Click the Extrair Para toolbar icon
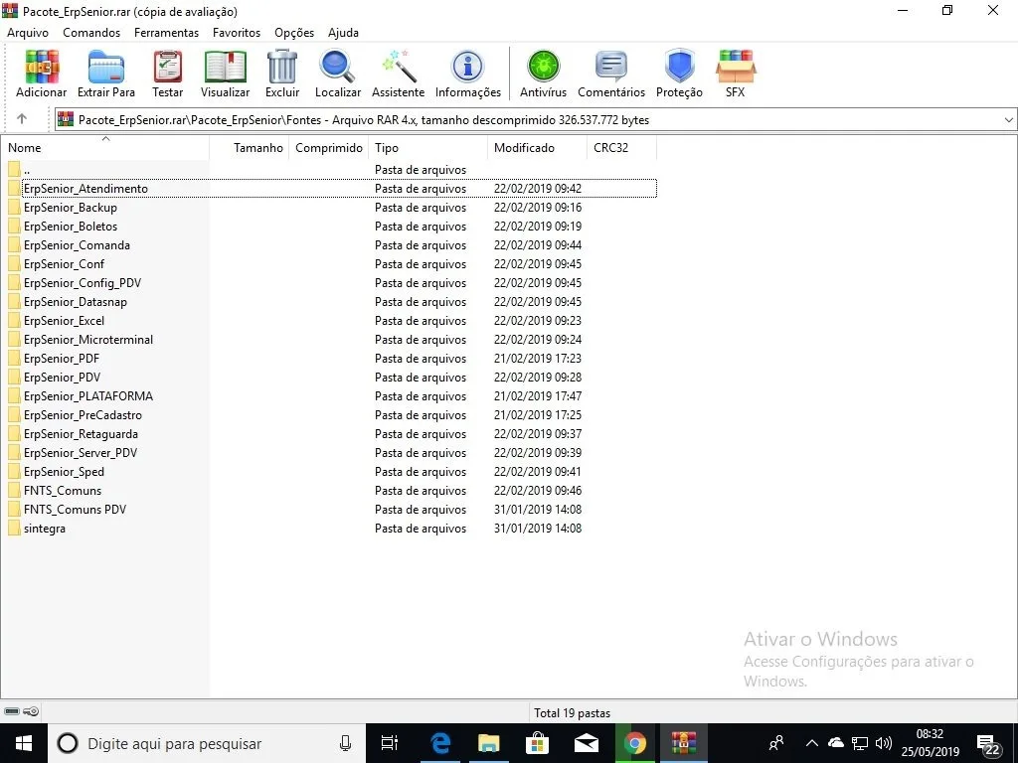Image resolution: width=1018 pixels, height=763 pixels. pyautogui.click(x=105, y=74)
